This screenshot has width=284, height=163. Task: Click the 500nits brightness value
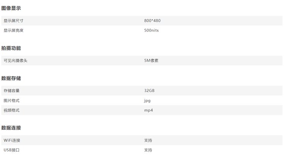tap(151, 30)
